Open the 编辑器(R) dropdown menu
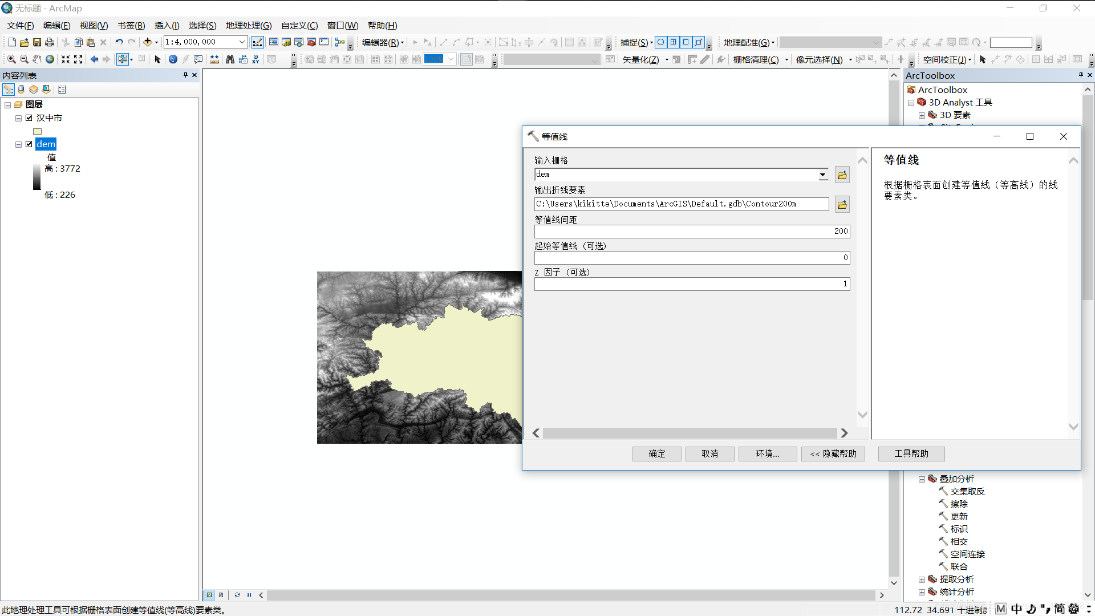 tap(383, 43)
